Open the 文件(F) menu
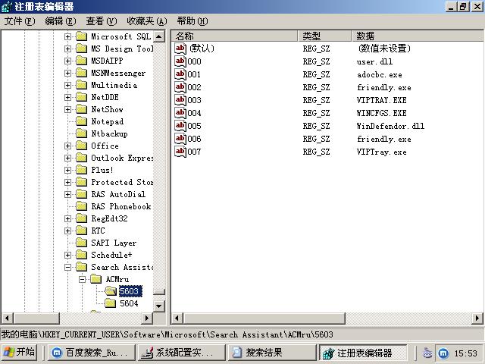485x364 pixels. [x=20, y=21]
